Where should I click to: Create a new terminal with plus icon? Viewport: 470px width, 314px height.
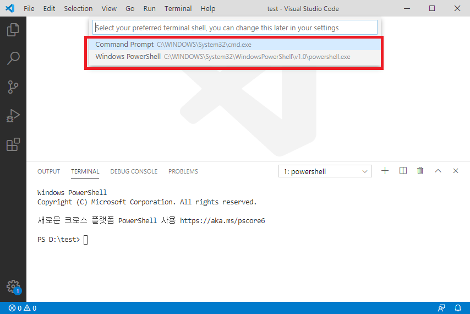[x=385, y=171]
